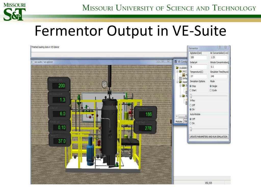The height and width of the screenshot is (195, 261).
Task: Click the left arrow of the tree's horizontal scrollbar
Action: 177,116
